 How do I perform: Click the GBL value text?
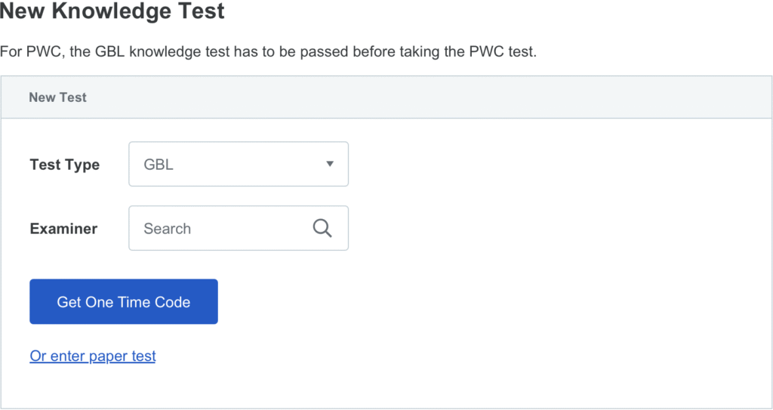159,165
